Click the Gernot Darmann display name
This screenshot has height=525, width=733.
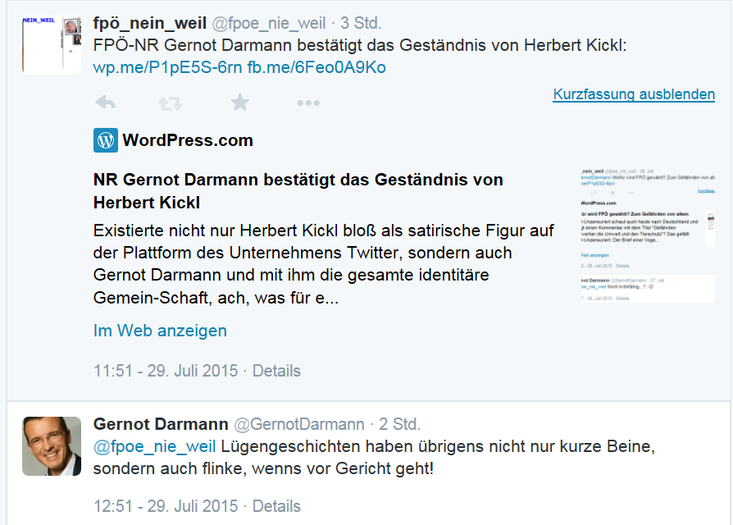click(161, 424)
